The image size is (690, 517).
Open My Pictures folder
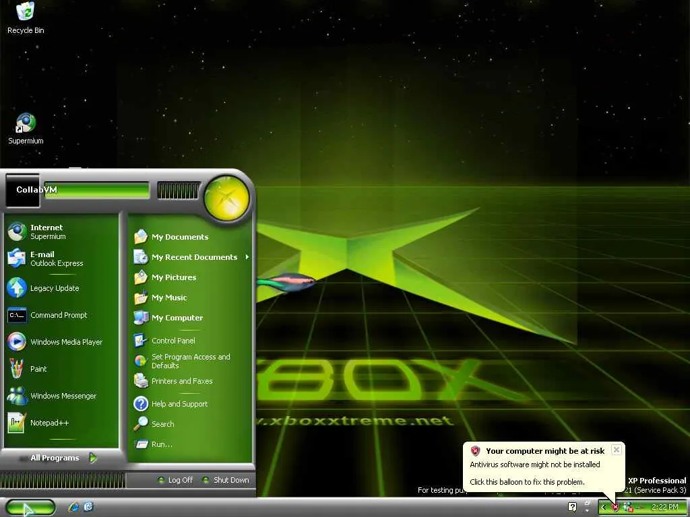(191, 277)
